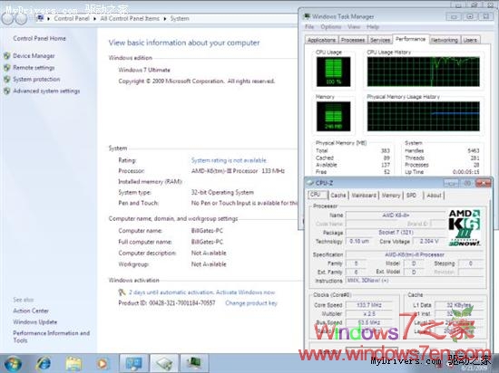499x373 pixels.
Task: Switch to Applications tab in Task Manager
Action: 321,40
